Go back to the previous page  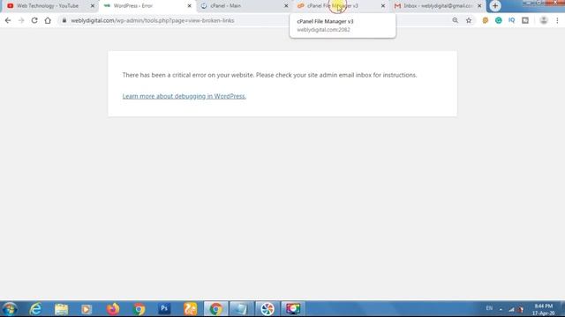[8, 20]
